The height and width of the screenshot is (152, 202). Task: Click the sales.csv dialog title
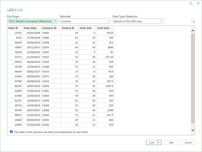[x=15, y=10]
